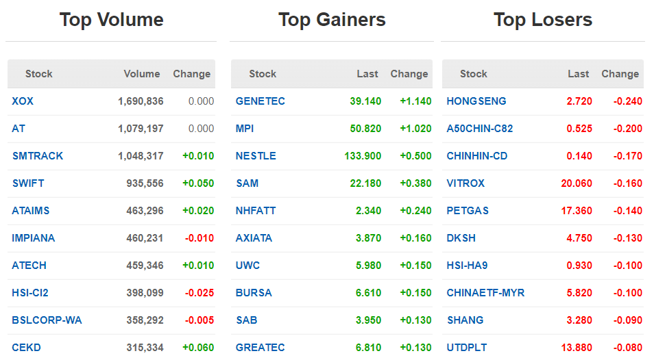This screenshot has height=360, width=654.
Task: Click the A50CHIN-C82 warrant link
Action: [480, 129]
